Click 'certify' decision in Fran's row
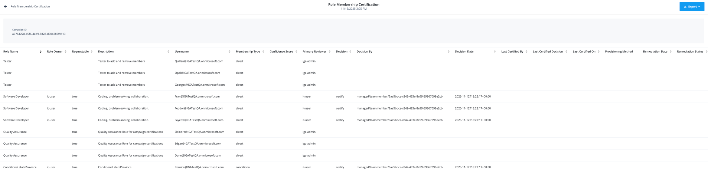Viewport: 708px width, 180px height. click(x=340, y=96)
